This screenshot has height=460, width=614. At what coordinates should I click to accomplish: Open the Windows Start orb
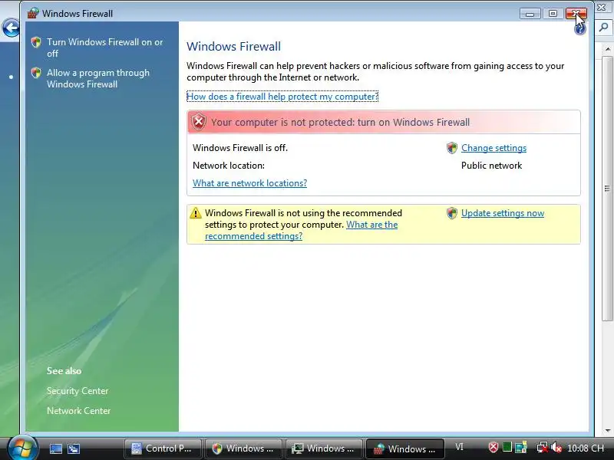[x=23, y=449]
